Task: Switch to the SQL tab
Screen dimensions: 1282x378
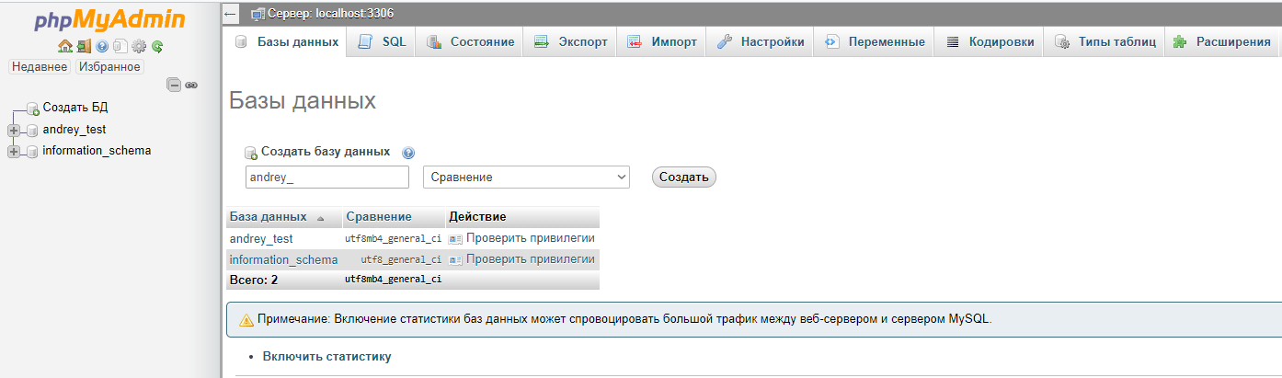Action: click(x=383, y=42)
